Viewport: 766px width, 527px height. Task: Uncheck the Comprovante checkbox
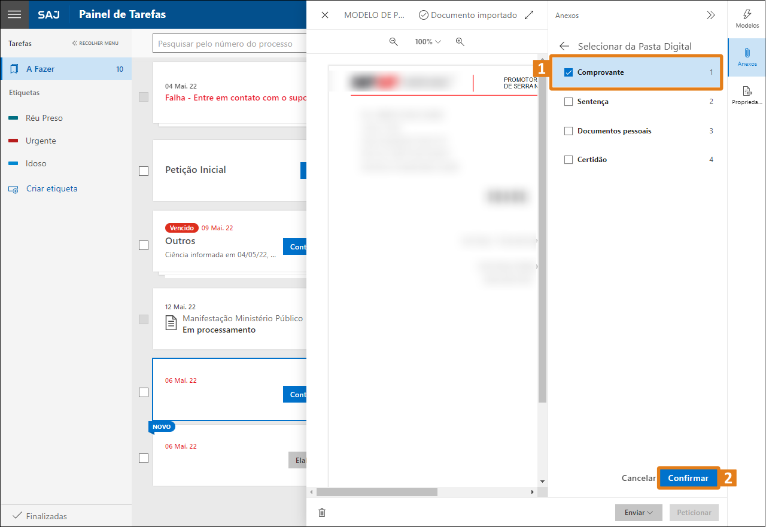(569, 72)
